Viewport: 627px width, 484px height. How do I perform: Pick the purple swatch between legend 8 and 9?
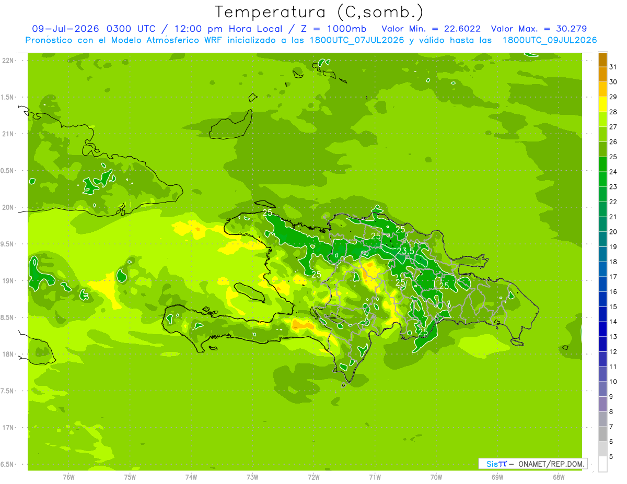click(602, 404)
